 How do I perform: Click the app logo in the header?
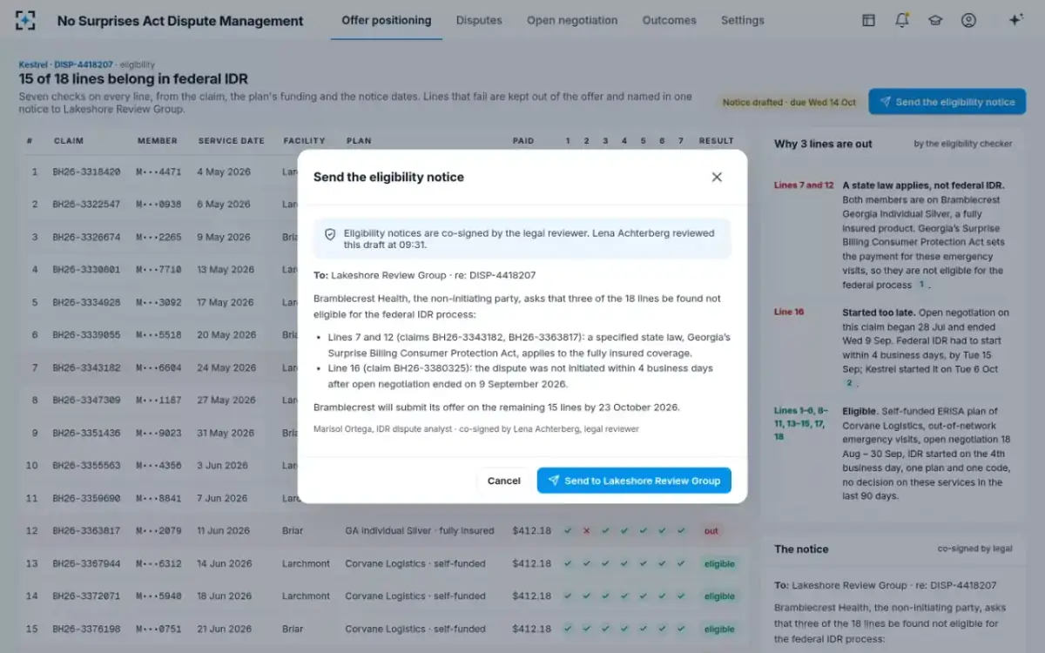point(25,21)
